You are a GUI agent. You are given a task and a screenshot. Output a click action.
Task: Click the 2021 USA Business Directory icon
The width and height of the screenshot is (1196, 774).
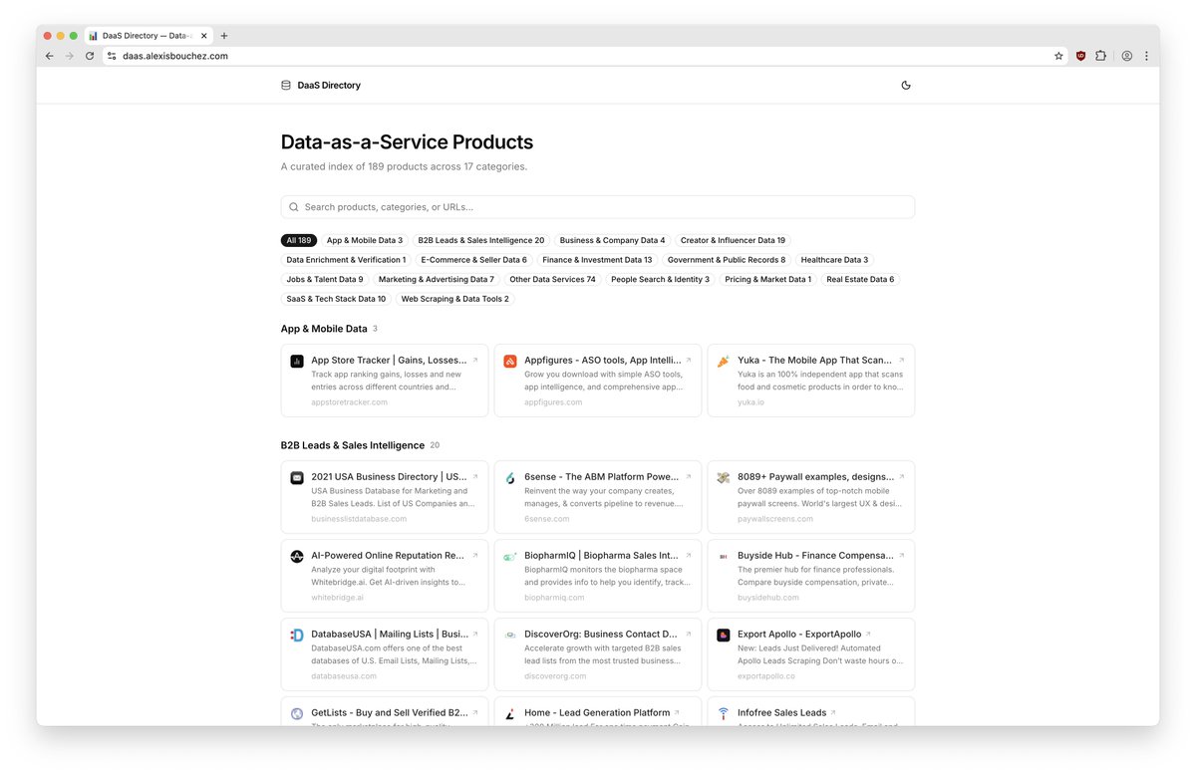coord(297,477)
